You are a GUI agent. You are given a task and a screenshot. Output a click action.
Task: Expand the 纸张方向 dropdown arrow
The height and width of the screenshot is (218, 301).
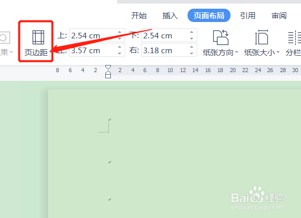click(x=237, y=52)
